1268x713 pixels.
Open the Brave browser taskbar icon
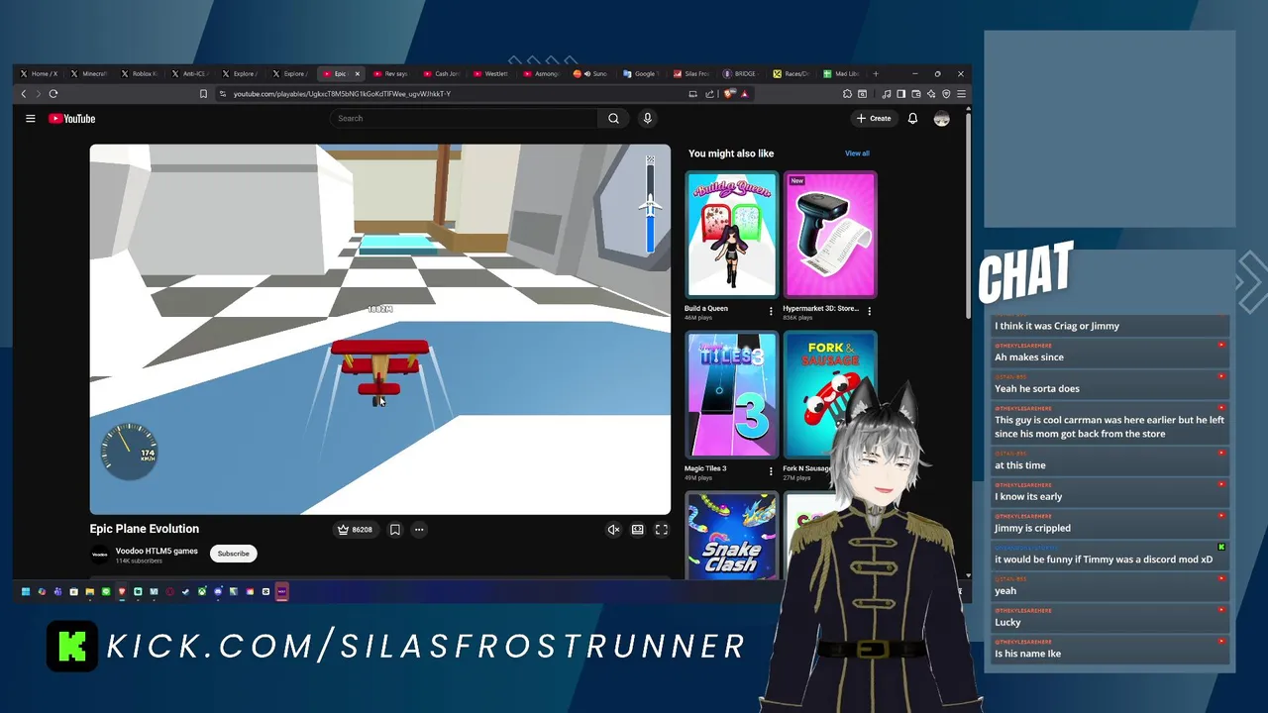point(122,591)
